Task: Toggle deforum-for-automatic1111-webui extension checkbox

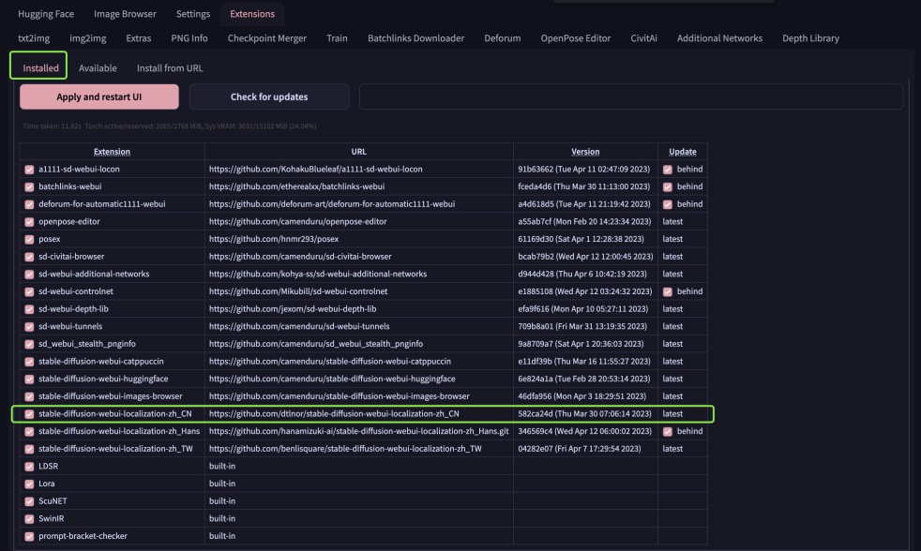Action: [29, 204]
